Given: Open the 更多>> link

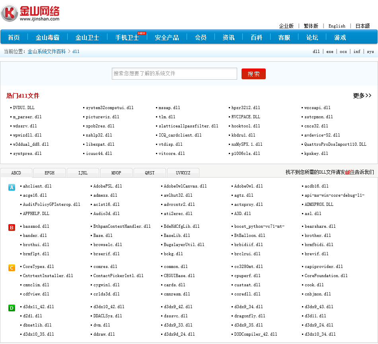Looking at the screenshot, I should pos(362,96).
